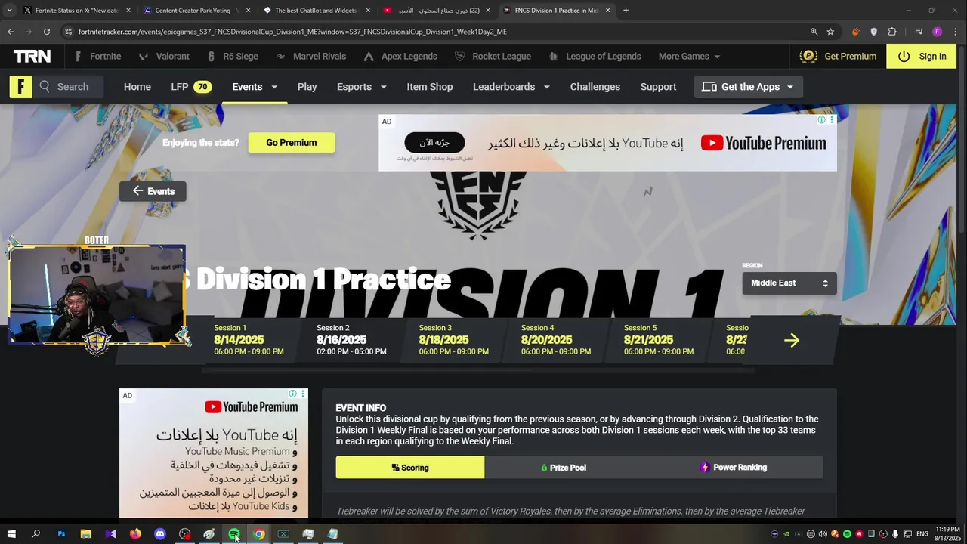This screenshot has height=544, width=967.
Task: Open the Item Shop page
Action: 430,87
